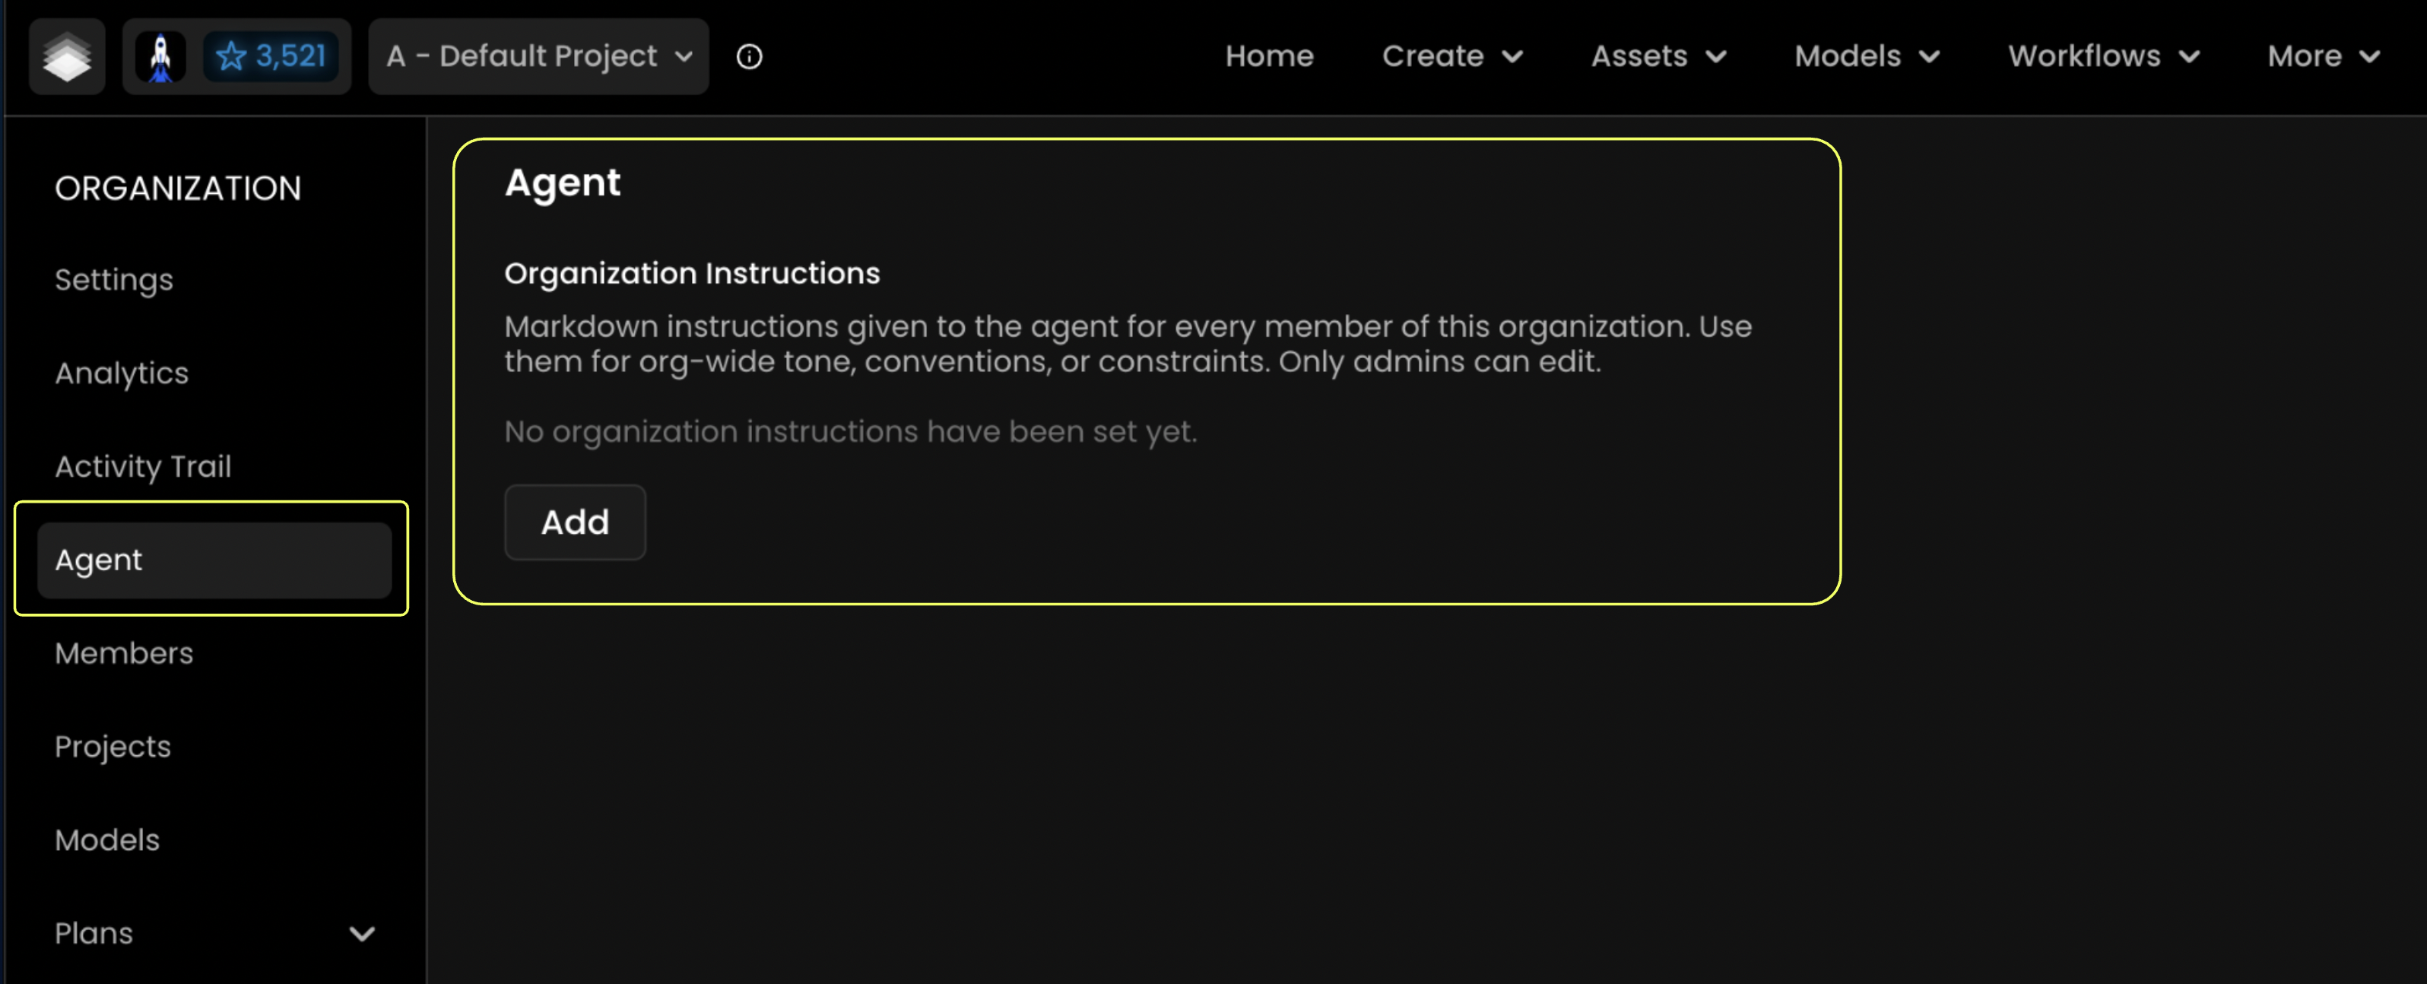
Task: Open the A - Default Project dropdown
Action: (x=538, y=56)
